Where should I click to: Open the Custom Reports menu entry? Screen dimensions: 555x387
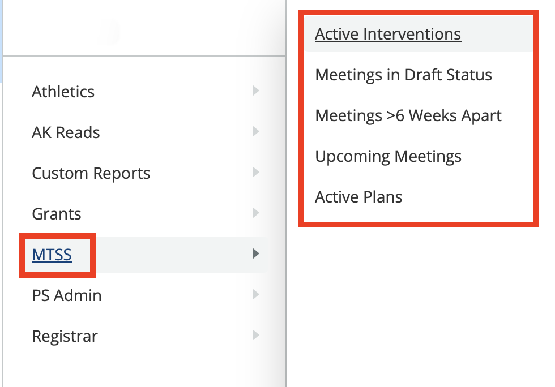[x=91, y=173]
